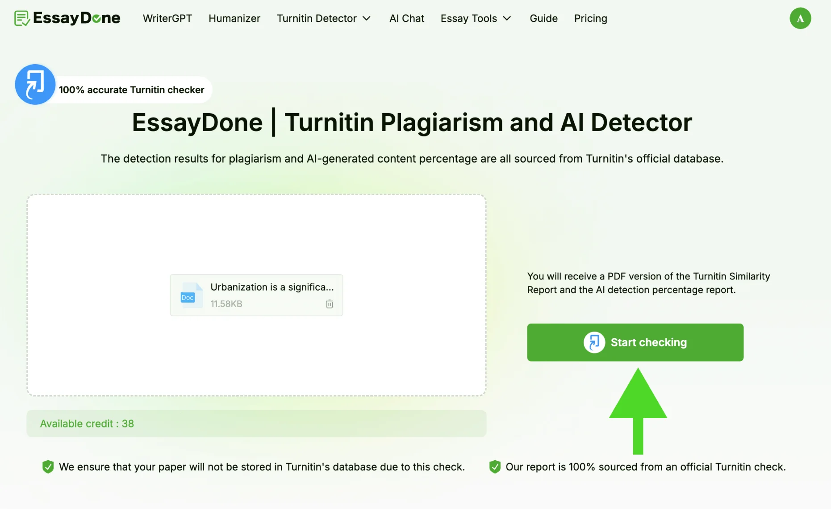Click the '100% accurate Turnitin checker' label
The height and width of the screenshot is (509, 831).
pos(131,90)
